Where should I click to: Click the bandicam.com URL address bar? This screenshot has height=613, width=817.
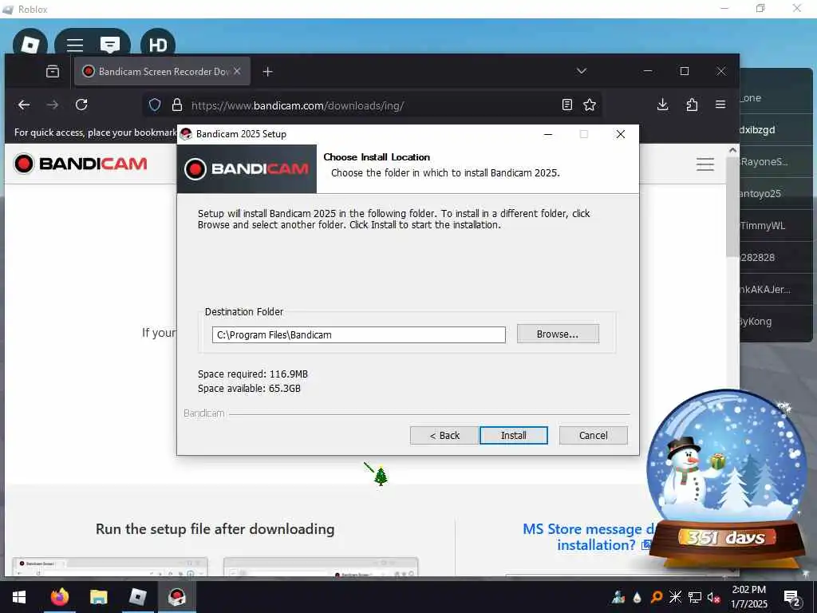click(372, 105)
